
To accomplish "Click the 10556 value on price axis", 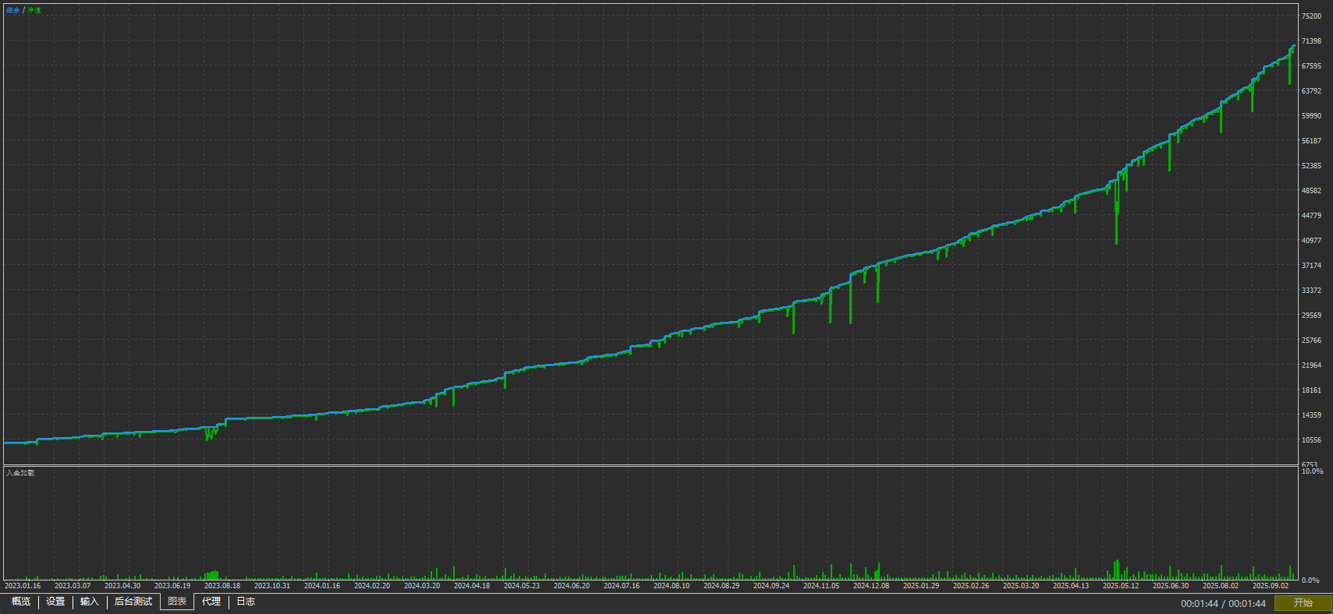I will pos(1311,440).
